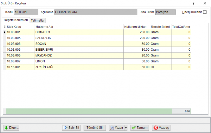The height and width of the screenshot is (133, 211).
Task: Click the Yazdır print preview icon
Action: [112, 128]
